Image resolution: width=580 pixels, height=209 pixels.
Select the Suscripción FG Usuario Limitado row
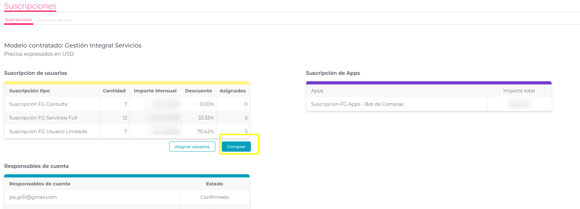[48, 132]
